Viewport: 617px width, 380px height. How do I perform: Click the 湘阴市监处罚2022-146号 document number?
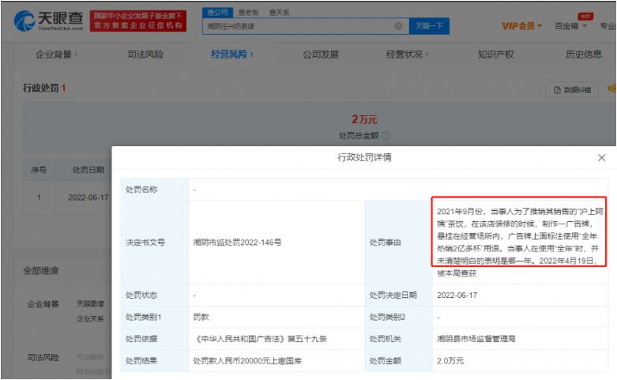pos(237,243)
